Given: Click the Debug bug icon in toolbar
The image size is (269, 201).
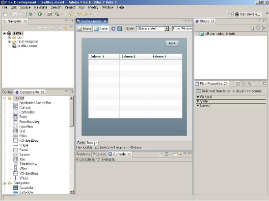Looking at the screenshot, I should click(x=30, y=14).
